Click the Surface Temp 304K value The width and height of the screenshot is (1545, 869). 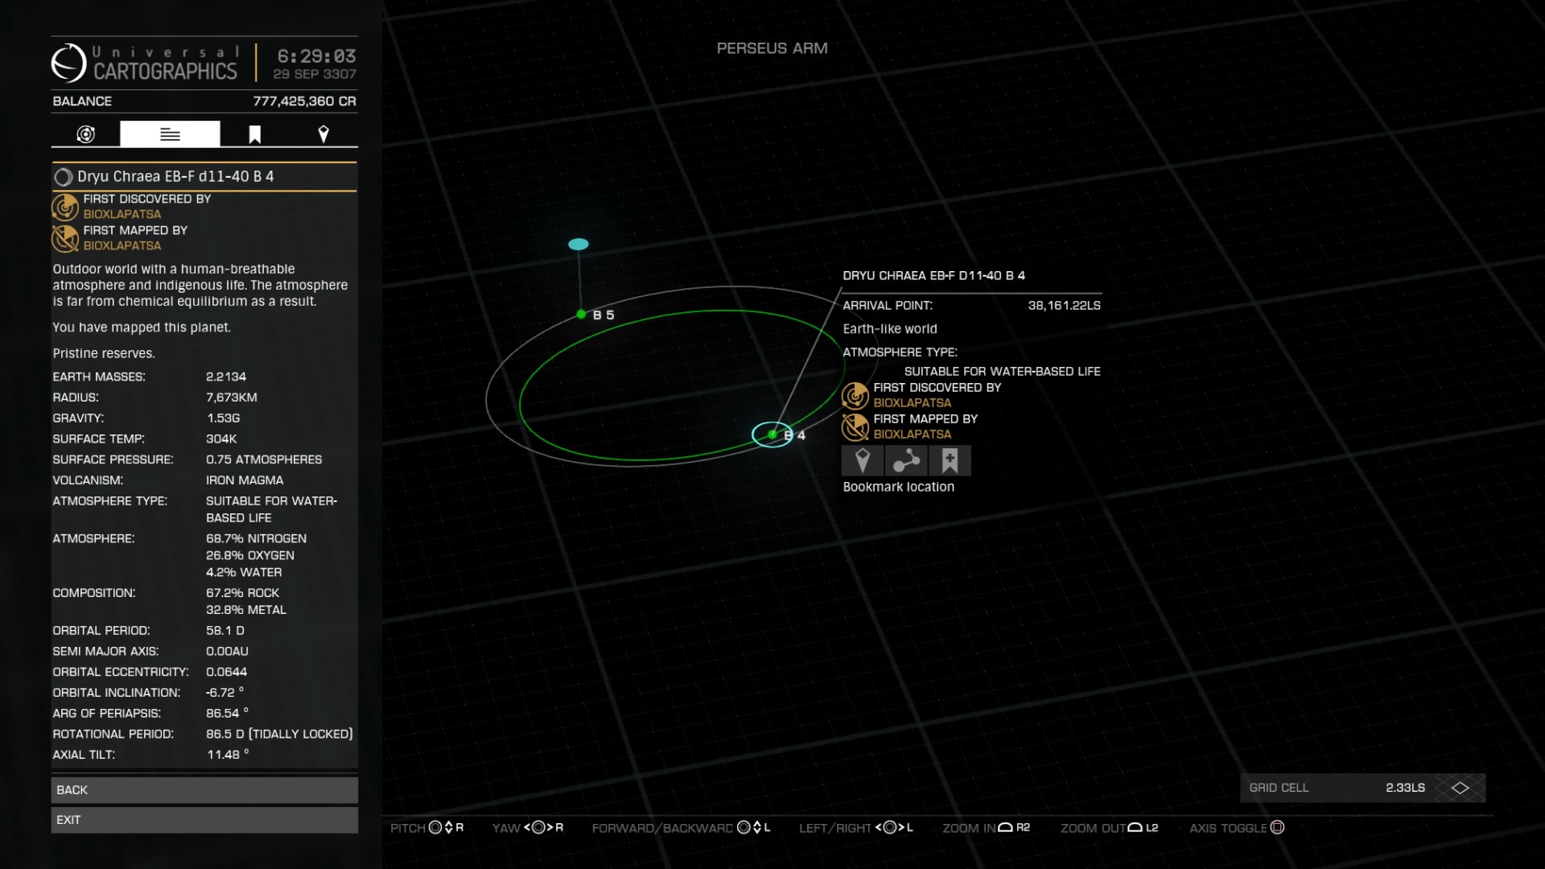[x=221, y=439]
